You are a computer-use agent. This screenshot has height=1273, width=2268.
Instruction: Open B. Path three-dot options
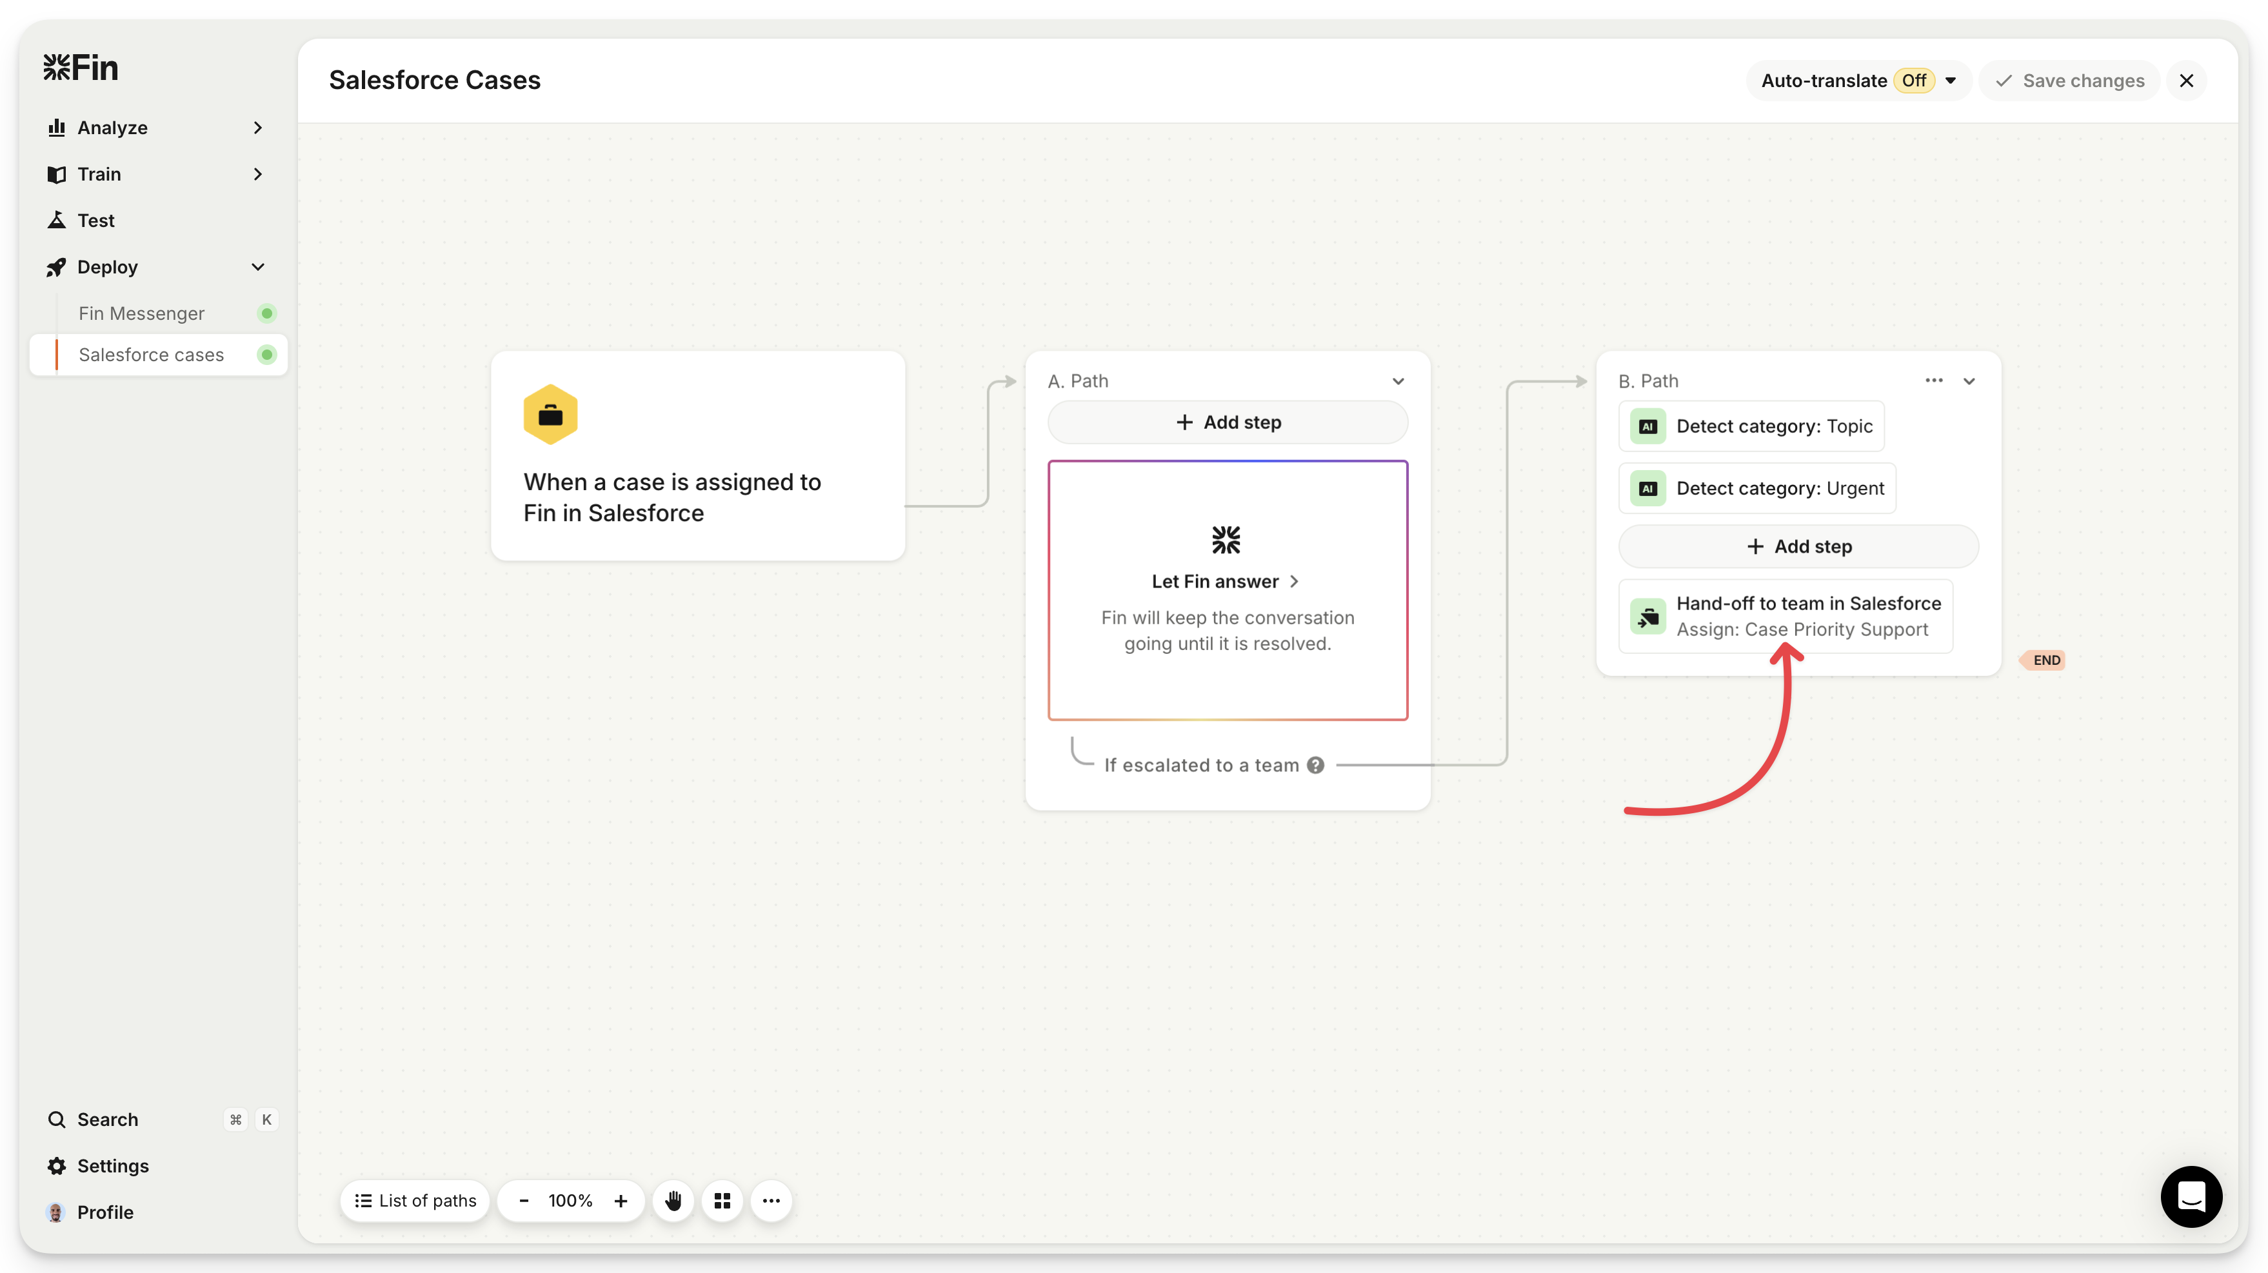pos(1933,380)
